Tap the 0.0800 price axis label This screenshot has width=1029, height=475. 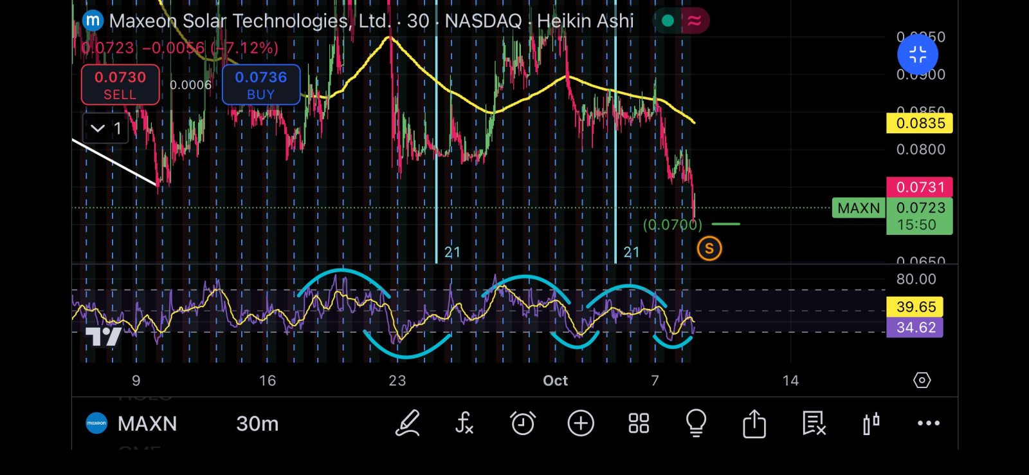(x=921, y=149)
